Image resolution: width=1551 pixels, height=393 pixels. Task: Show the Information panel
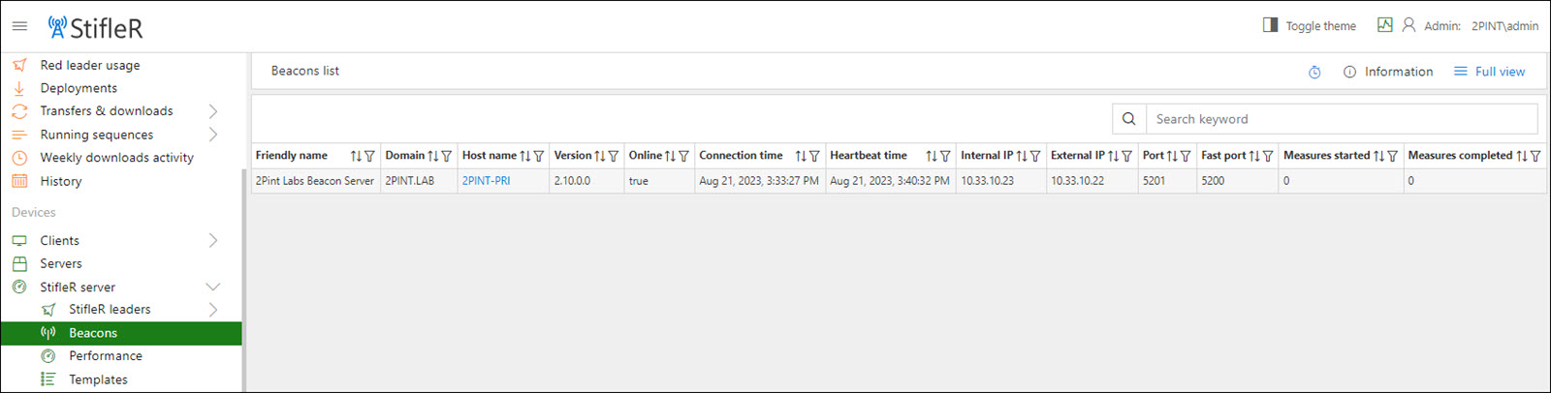tap(1388, 72)
